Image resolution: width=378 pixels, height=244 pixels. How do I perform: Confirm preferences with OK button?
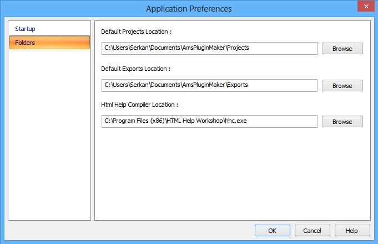tap(273, 231)
